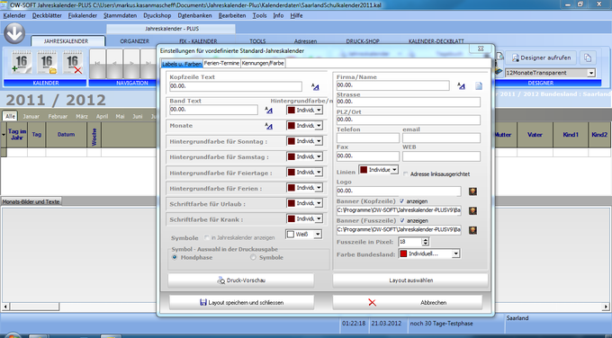Open Sonntag background color dropdown
The width and height of the screenshot is (612, 338).
pos(319,141)
